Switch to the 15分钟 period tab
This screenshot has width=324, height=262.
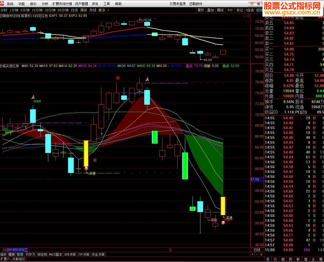(x=37, y=10)
